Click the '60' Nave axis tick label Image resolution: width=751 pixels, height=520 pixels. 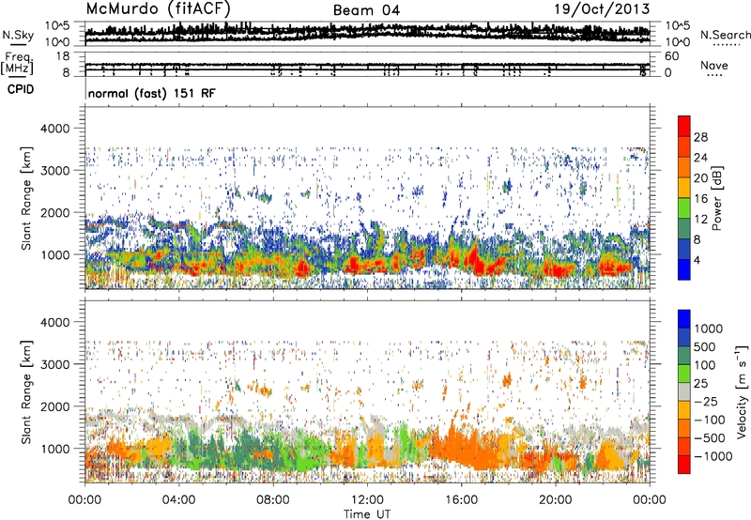coord(671,56)
